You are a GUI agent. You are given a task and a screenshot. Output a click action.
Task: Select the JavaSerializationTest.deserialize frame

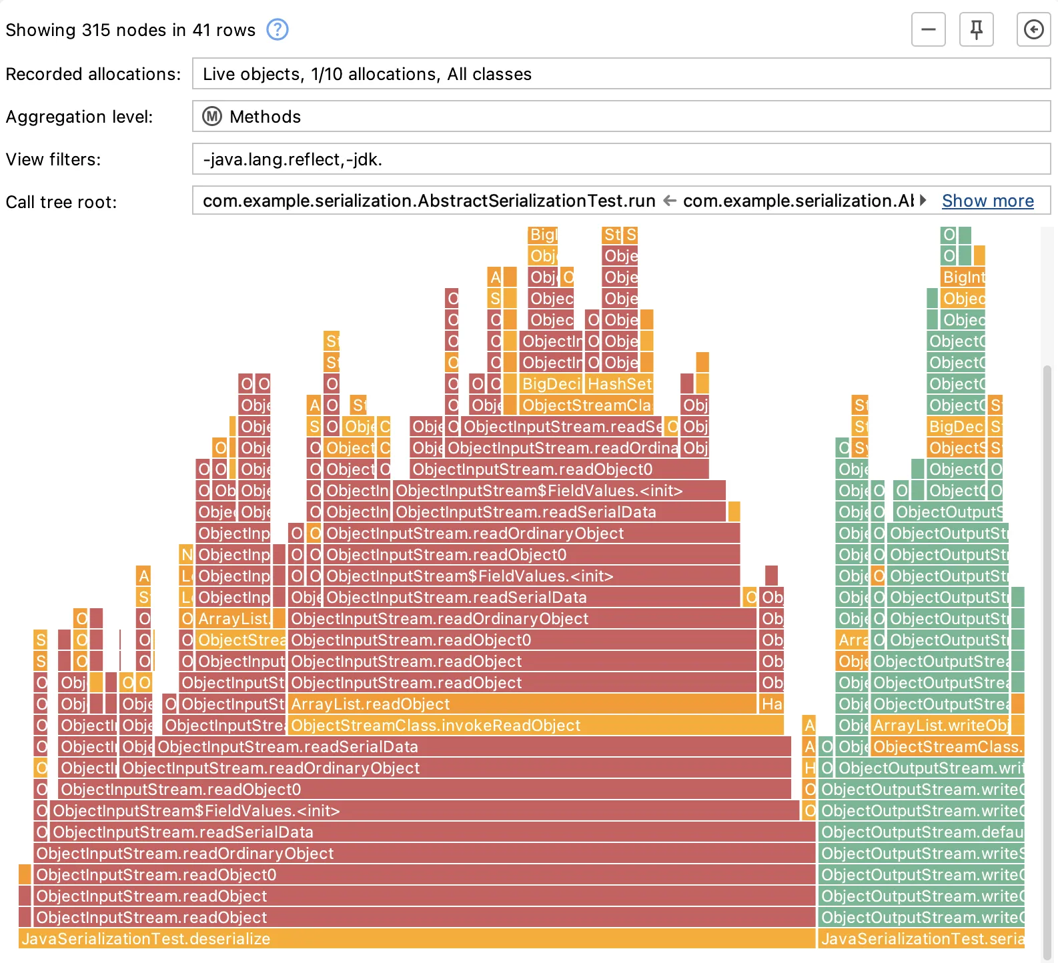[417, 938]
